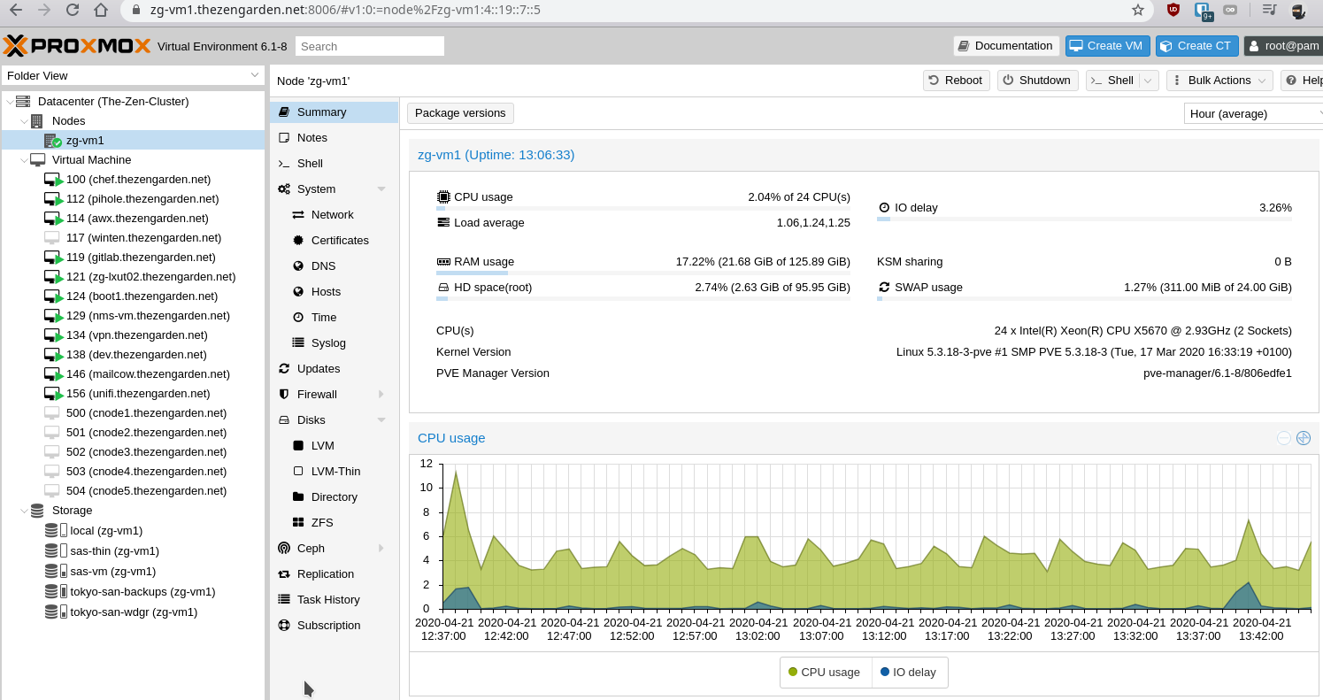Open the LVM disks page
The image size is (1323, 700).
tap(334, 445)
